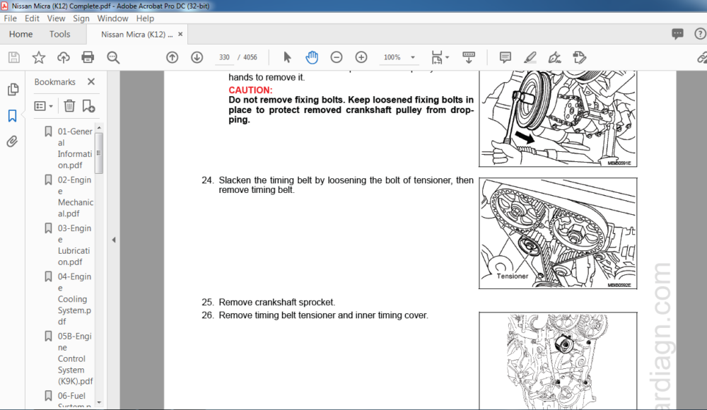The image size is (707, 410).
Task: Close the Bookmarks panel
Action: point(91,81)
